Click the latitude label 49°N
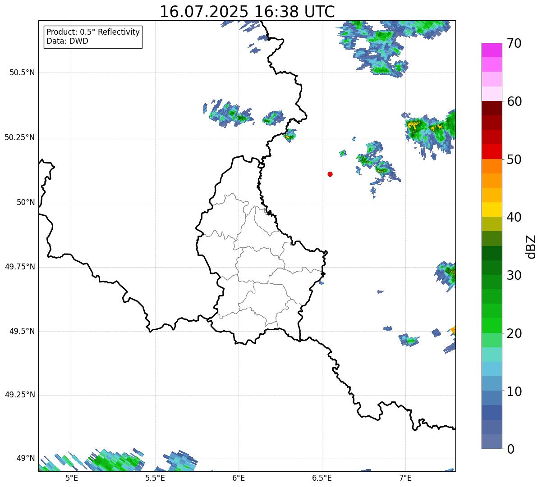This screenshot has height=487, width=542. point(26,459)
